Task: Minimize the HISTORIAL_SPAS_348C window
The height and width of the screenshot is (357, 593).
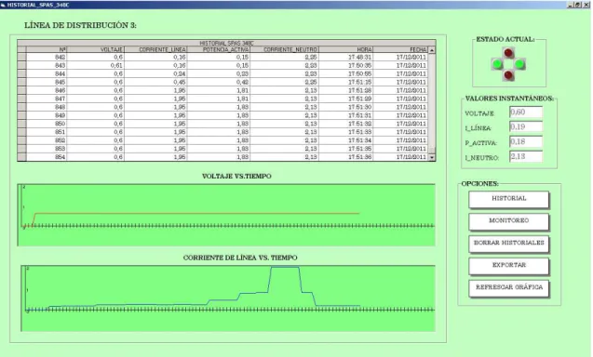Action: (570, 5)
